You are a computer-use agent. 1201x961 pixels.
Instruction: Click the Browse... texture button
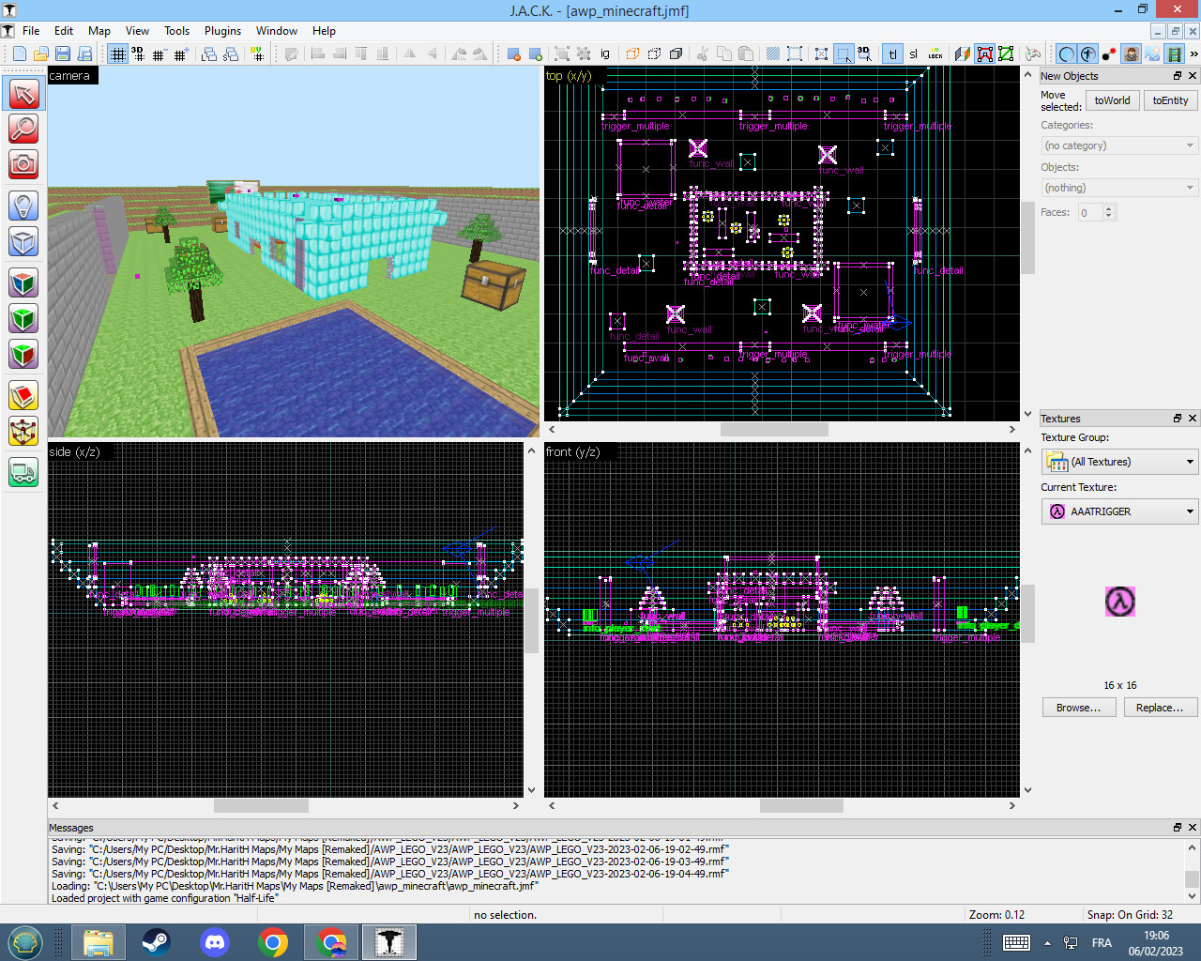(1079, 708)
